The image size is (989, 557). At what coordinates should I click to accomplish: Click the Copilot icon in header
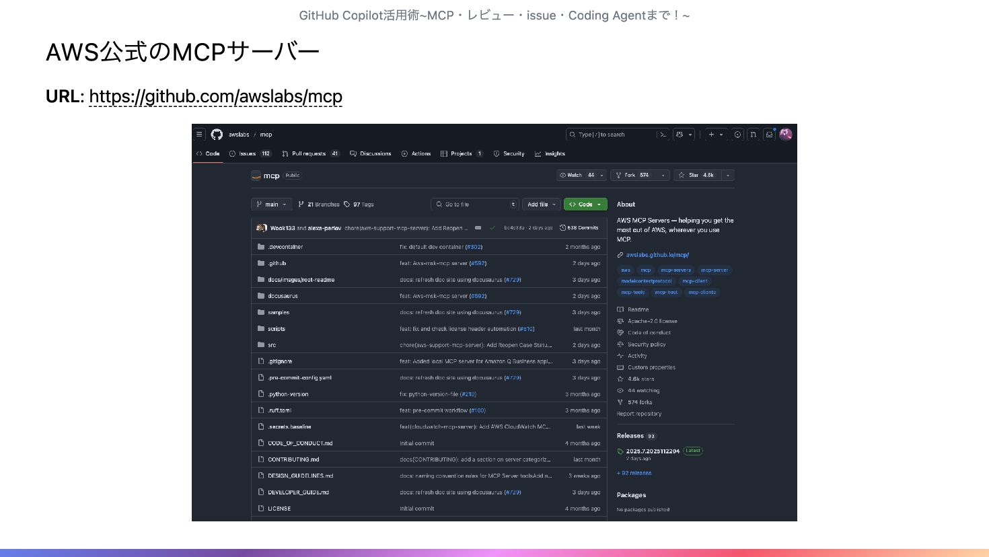pyautogui.click(x=680, y=135)
